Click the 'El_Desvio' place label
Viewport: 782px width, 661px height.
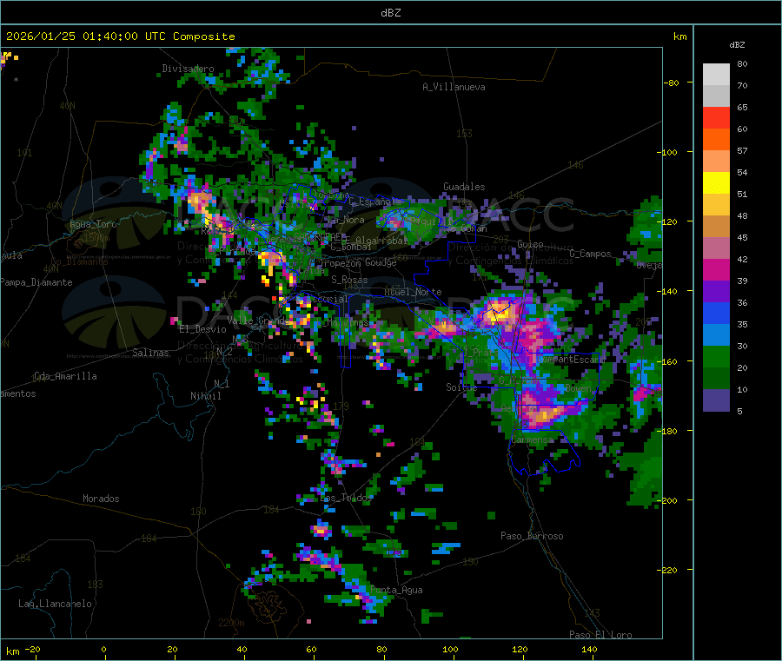(x=202, y=329)
